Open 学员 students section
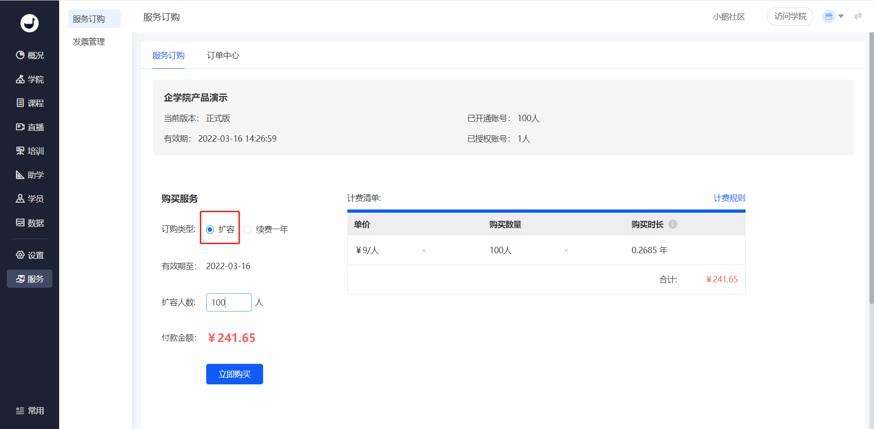Image resolution: width=874 pixels, height=429 pixels. [30, 199]
